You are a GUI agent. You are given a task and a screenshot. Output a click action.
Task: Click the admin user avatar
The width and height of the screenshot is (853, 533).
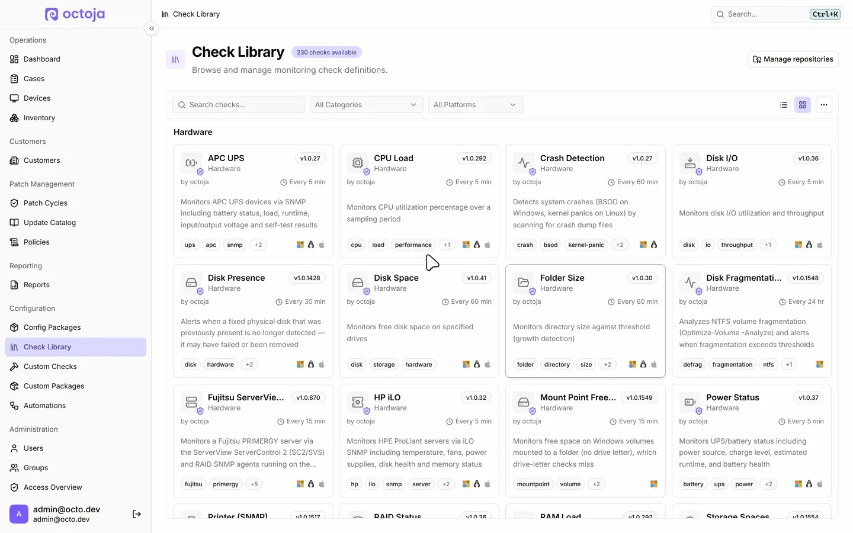point(19,514)
